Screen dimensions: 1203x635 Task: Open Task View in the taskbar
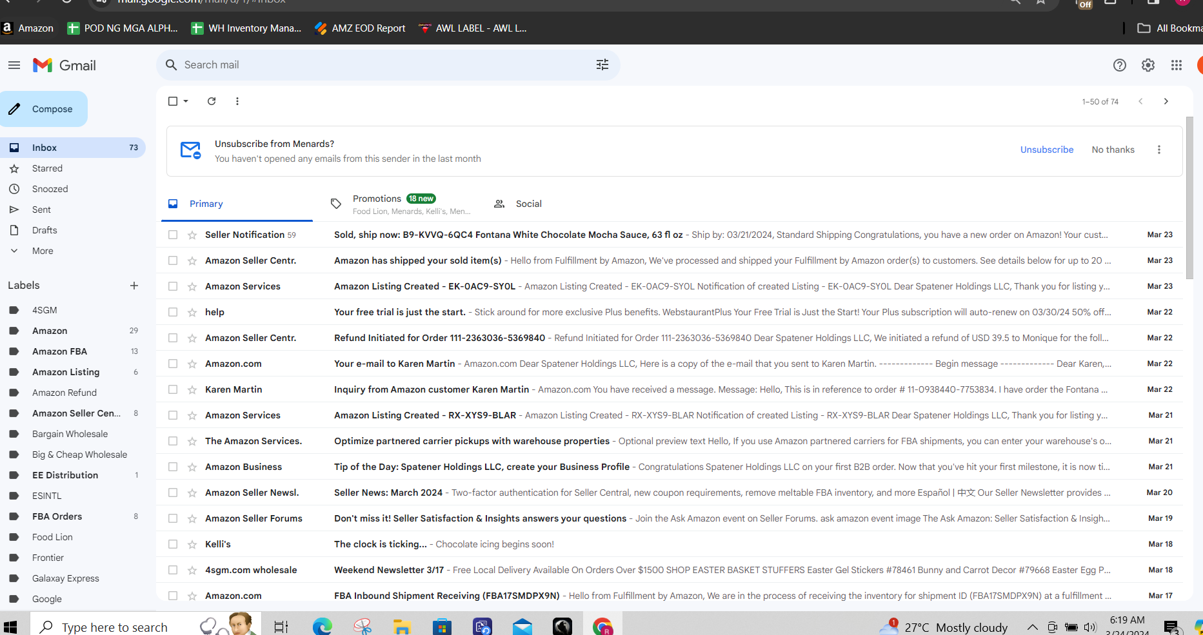coord(281,627)
